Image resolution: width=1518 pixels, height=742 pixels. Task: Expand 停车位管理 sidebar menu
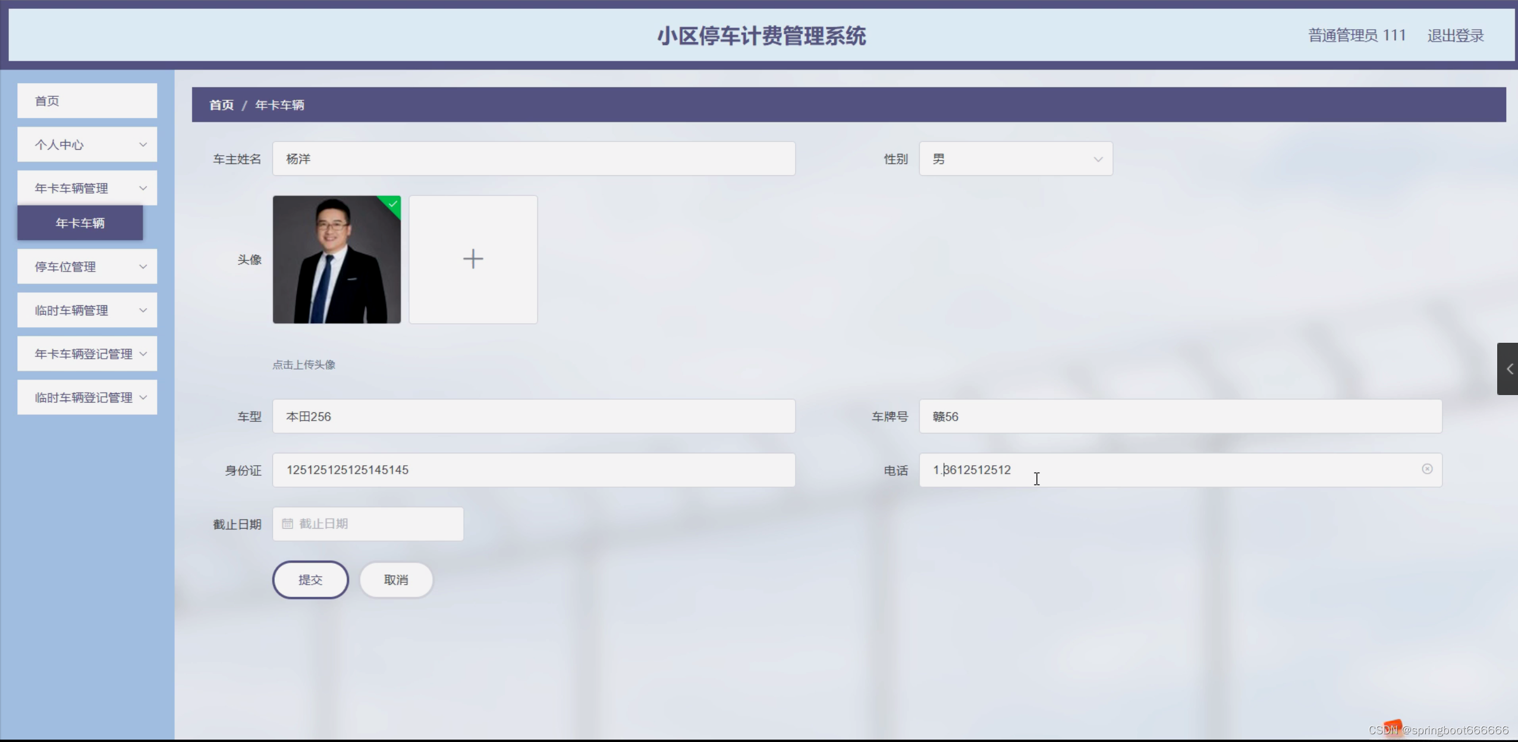(x=87, y=267)
